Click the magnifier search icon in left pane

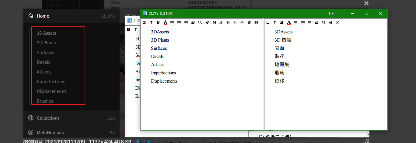(200, 22)
